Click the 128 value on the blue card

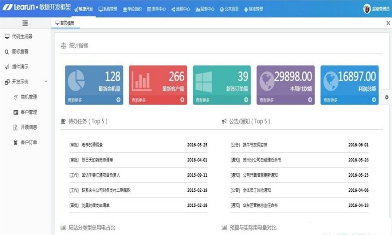pos(112,77)
